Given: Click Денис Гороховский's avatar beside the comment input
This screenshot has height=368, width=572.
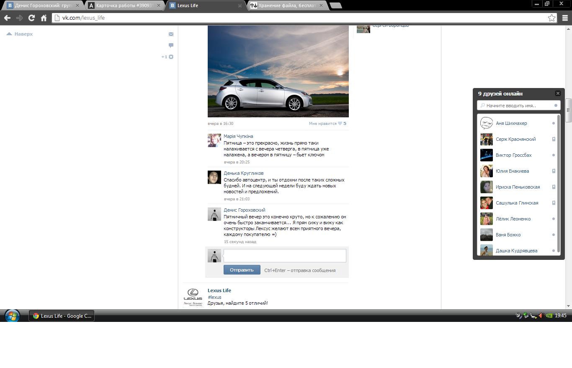Looking at the screenshot, I should click(x=214, y=256).
